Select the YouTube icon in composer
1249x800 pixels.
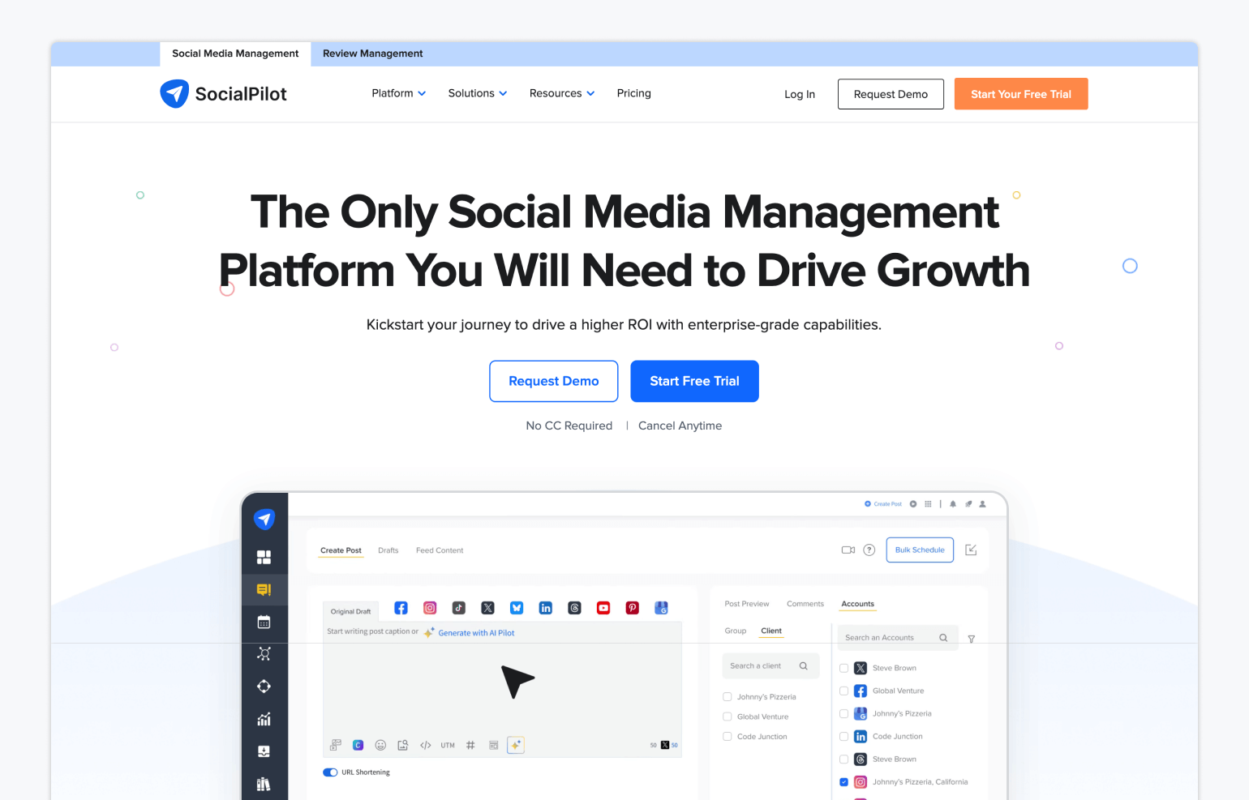point(603,608)
